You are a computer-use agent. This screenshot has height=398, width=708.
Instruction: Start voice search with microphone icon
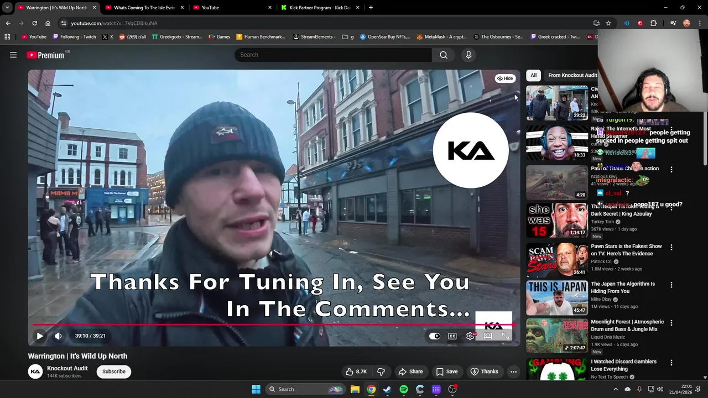468,55
